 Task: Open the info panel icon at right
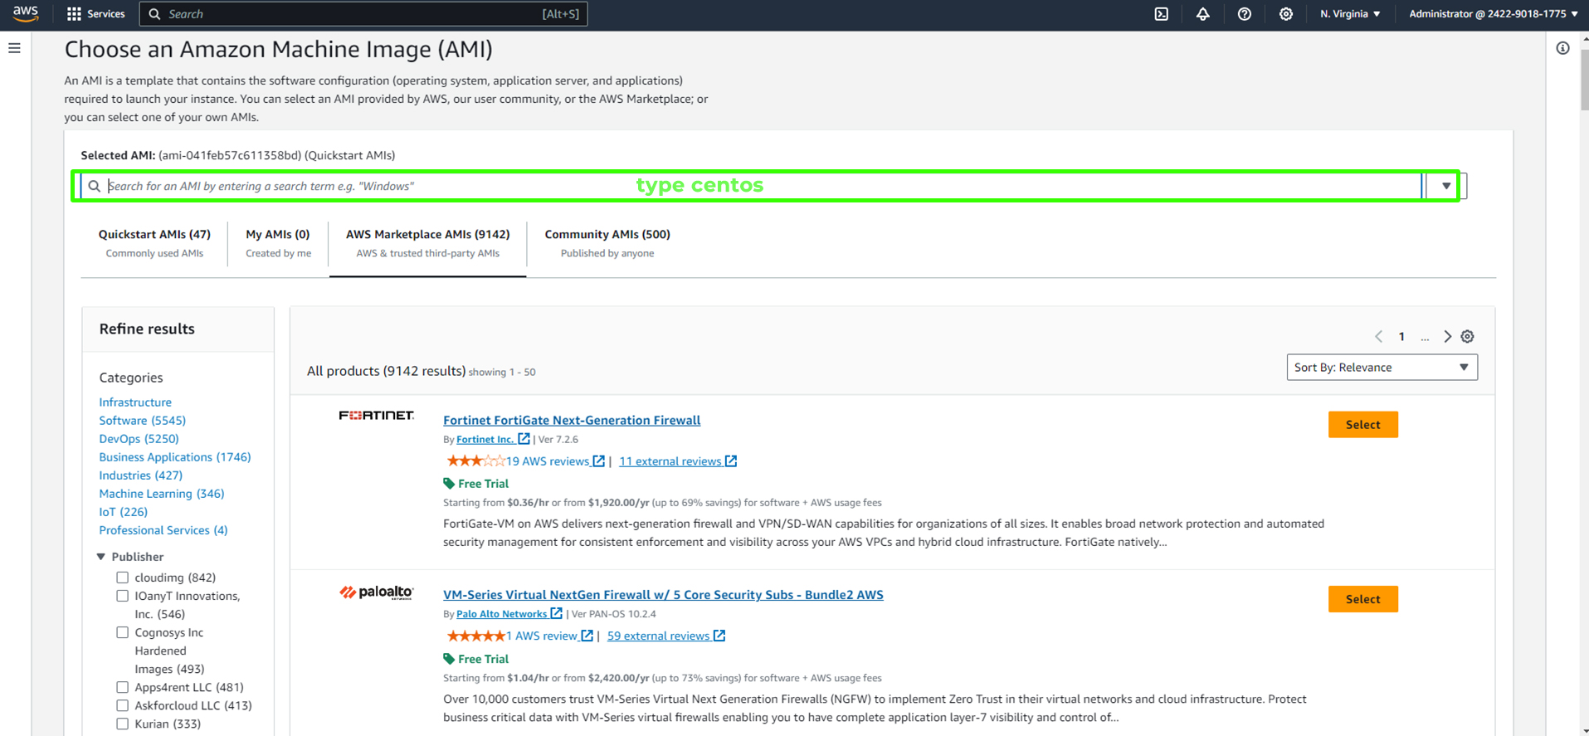pos(1562,48)
